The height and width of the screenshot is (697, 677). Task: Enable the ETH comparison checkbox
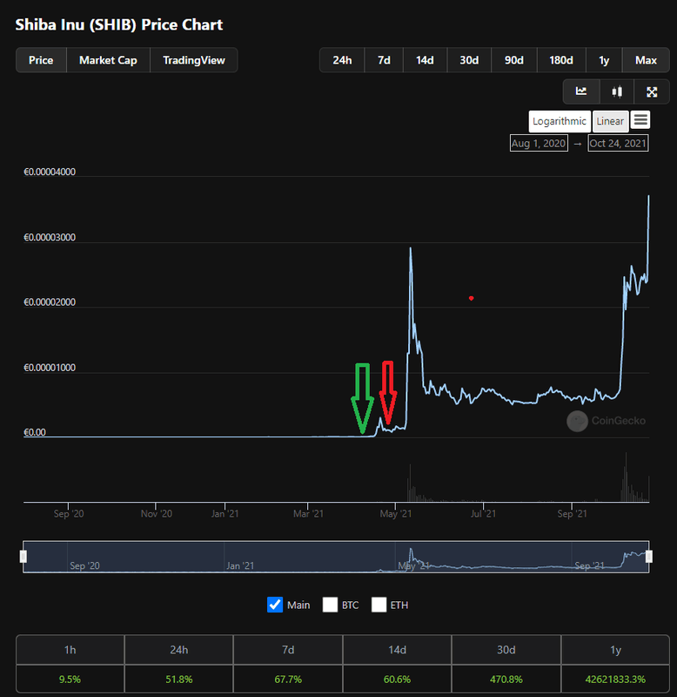(x=379, y=605)
